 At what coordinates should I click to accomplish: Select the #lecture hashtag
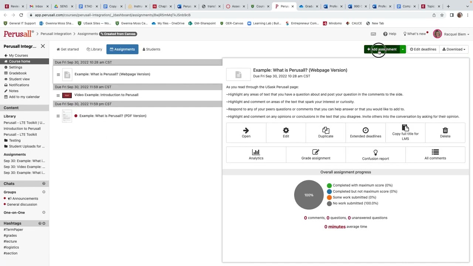(10, 241)
